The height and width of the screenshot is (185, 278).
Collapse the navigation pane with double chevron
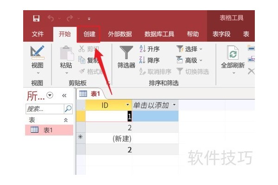pos(64,96)
